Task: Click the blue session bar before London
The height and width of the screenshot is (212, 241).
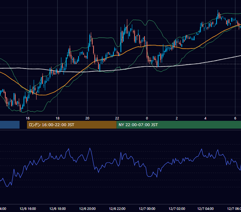Action: pos(10,125)
